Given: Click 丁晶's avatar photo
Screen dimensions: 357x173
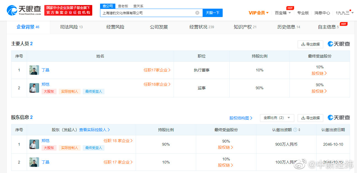Looking at the screenshot, I should (x=34, y=70).
